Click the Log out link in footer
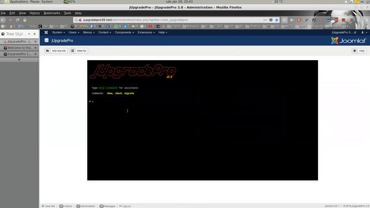Image resolution: width=370 pixels, height=208 pixels. pyautogui.click(x=125, y=206)
